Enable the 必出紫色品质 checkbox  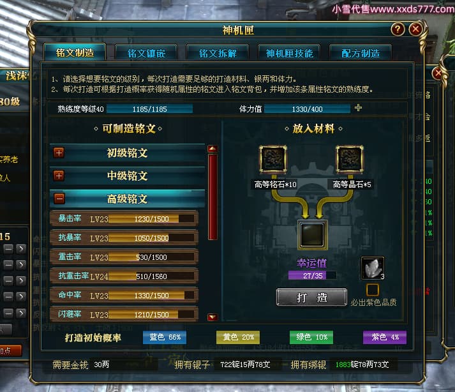pyautogui.click(x=373, y=290)
